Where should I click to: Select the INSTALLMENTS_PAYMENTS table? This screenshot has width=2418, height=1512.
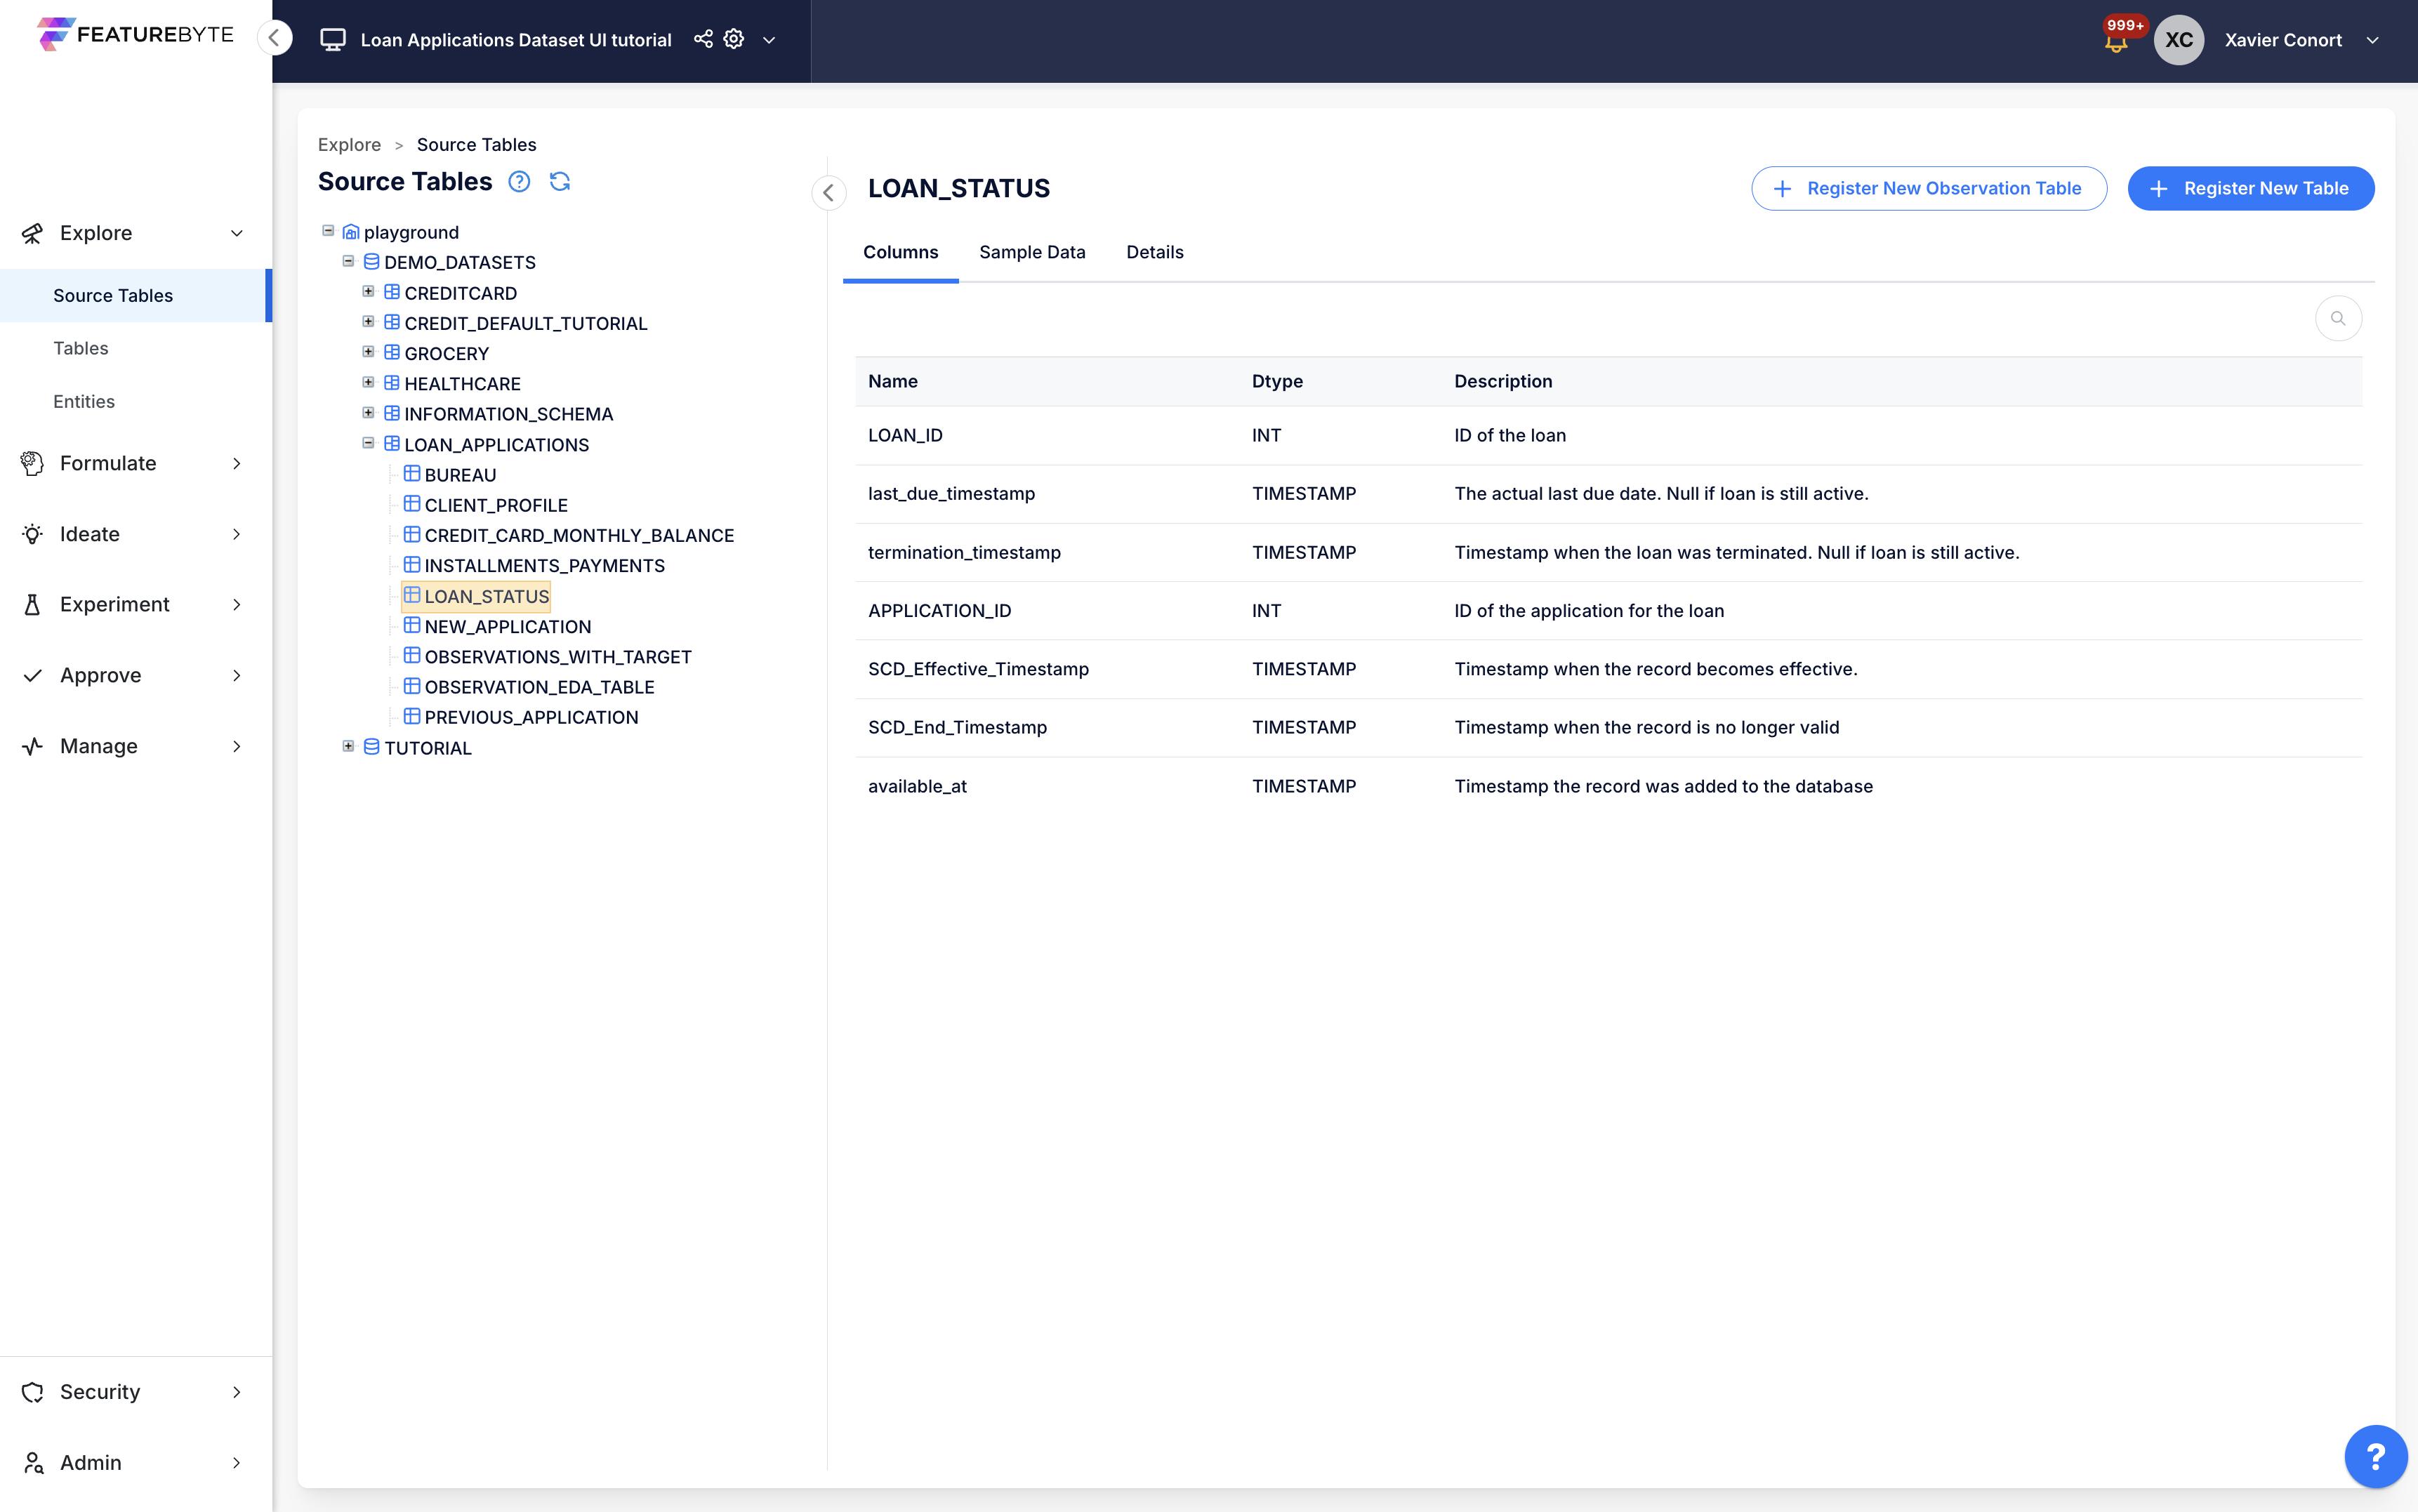(534, 566)
